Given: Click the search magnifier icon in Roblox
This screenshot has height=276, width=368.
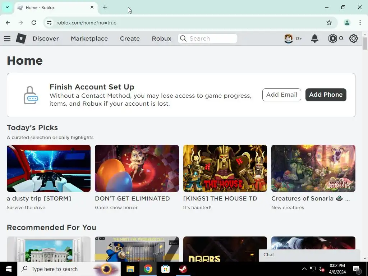Looking at the screenshot, I should [x=183, y=38].
